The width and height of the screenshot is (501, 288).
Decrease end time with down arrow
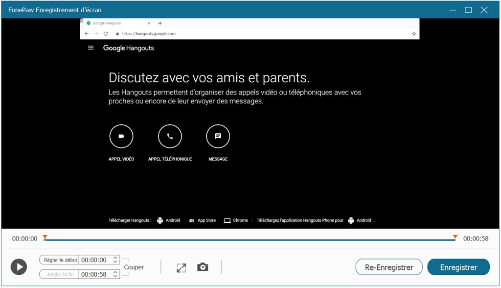click(x=115, y=276)
